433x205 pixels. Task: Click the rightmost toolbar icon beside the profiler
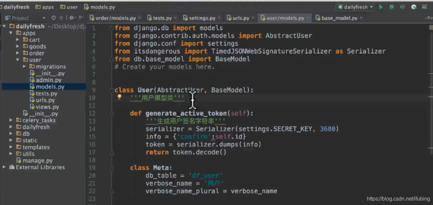tap(425, 7)
